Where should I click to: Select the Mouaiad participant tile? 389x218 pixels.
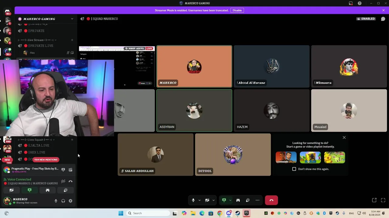click(349, 111)
